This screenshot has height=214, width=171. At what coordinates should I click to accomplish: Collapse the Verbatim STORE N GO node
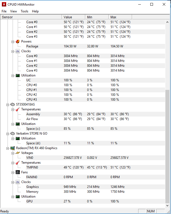point(8,134)
